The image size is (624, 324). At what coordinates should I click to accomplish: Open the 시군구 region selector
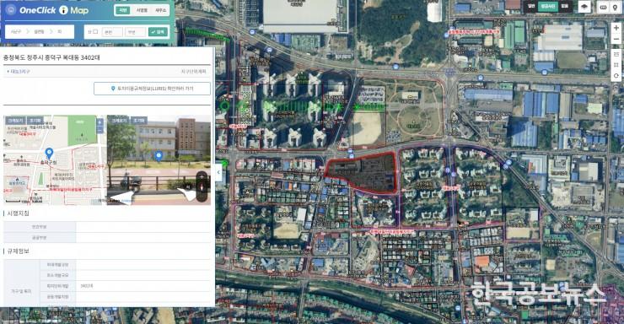(15, 32)
